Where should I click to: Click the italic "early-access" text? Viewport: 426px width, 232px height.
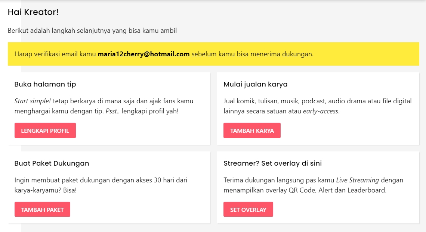(x=321, y=111)
